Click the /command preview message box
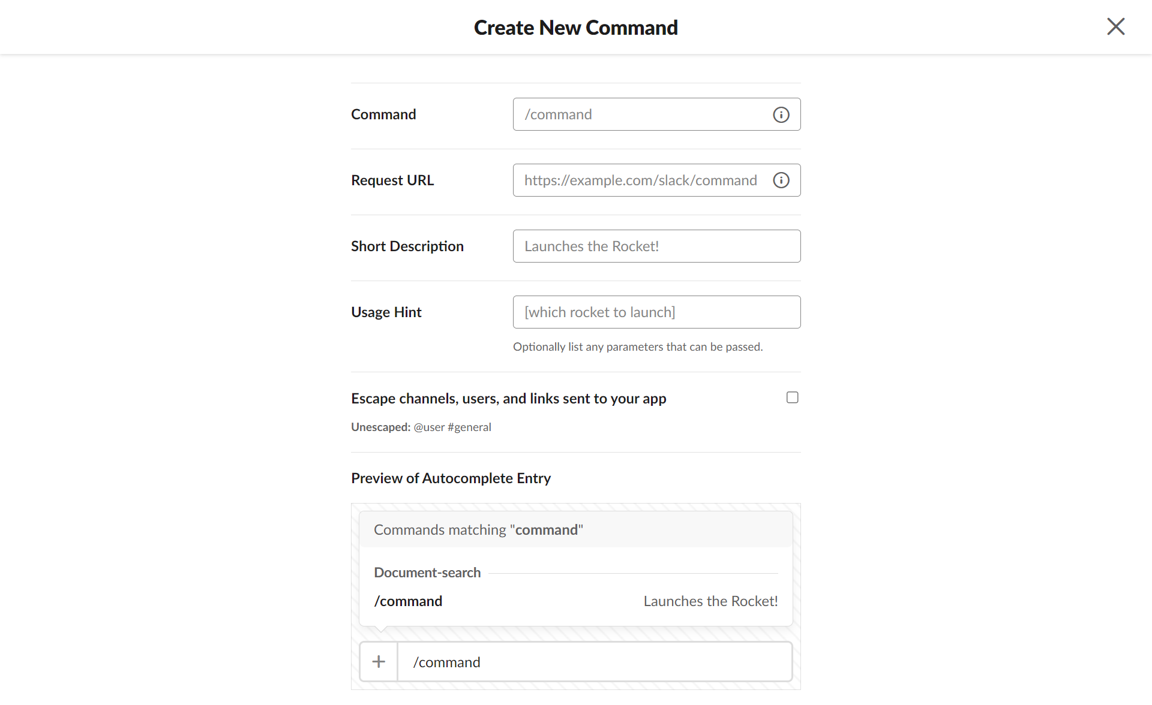The height and width of the screenshot is (705, 1152). click(594, 662)
